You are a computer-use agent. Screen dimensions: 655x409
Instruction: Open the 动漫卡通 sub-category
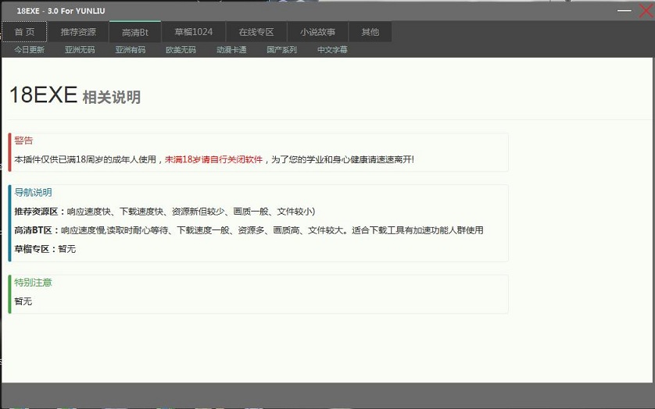click(x=231, y=50)
